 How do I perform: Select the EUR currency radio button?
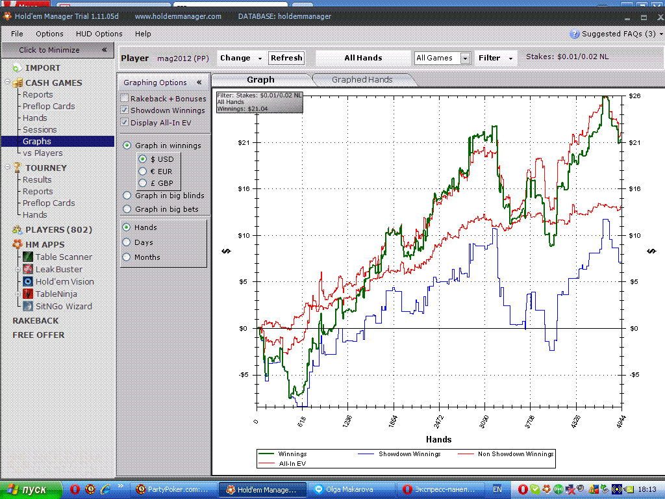[x=143, y=171]
